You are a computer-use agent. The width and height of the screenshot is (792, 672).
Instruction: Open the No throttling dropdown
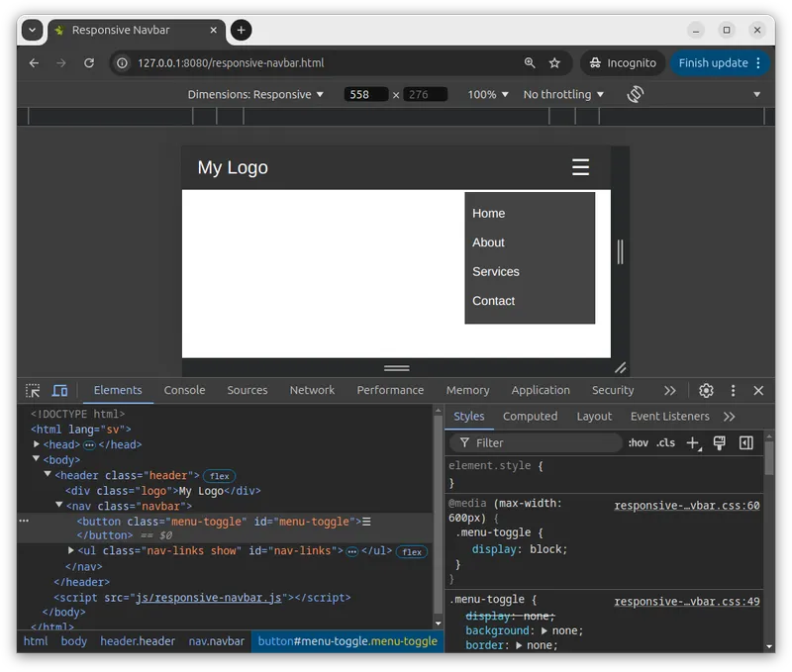pos(563,94)
